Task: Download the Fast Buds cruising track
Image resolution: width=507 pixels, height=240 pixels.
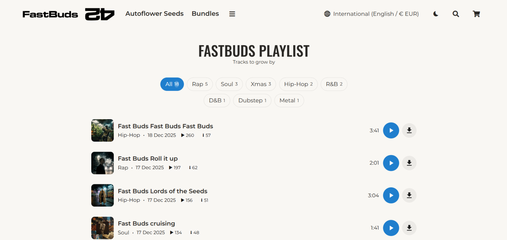Action: point(409,228)
